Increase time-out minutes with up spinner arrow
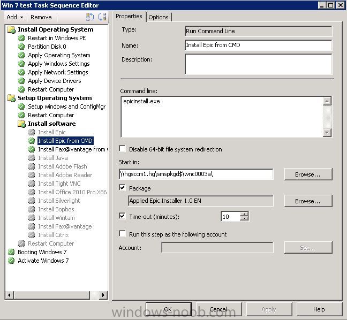The height and width of the screenshot is (320, 347). click(244, 214)
